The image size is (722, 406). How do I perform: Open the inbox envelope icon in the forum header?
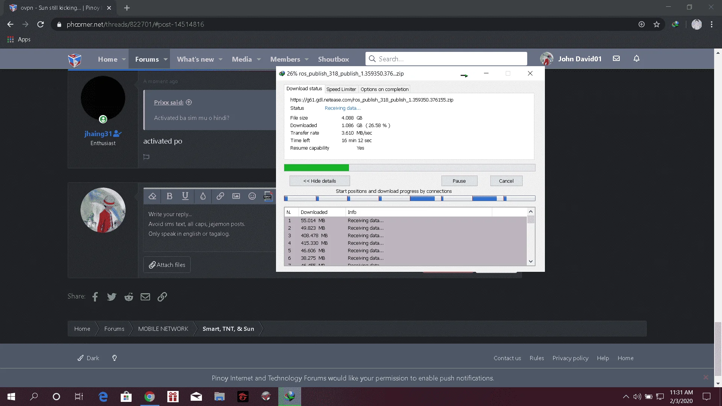pyautogui.click(x=616, y=59)
